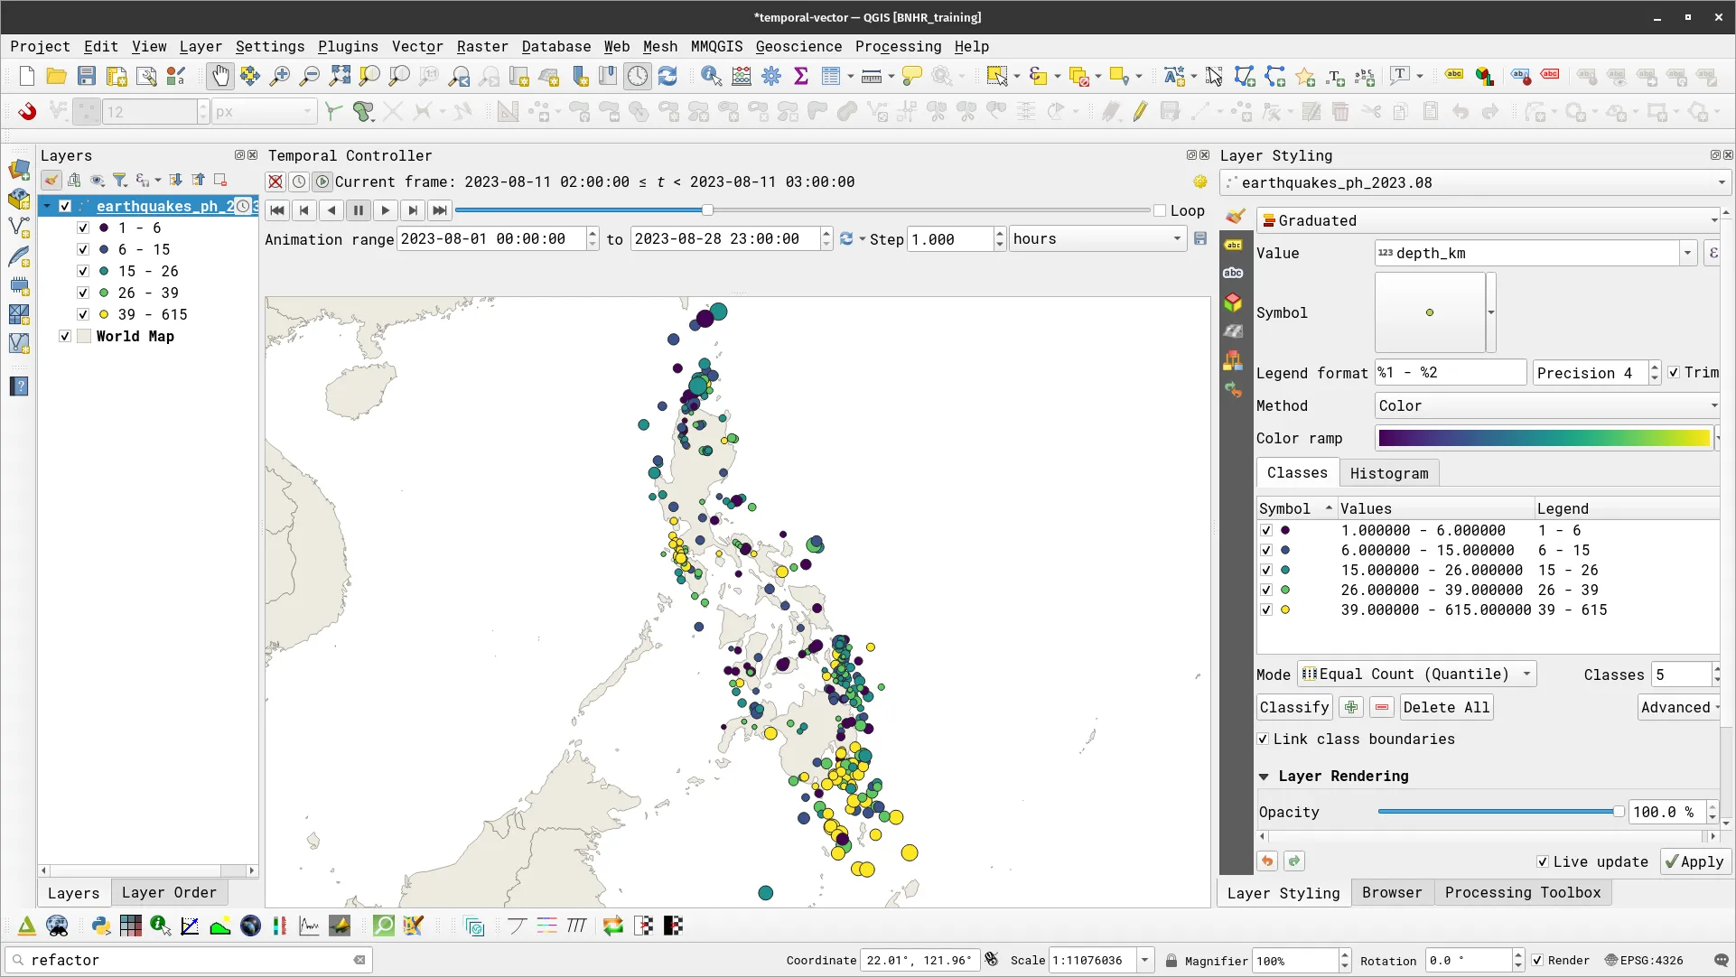Open the Field Calculator
Viewport: 1736px width, 977px height.
[741, 76]
